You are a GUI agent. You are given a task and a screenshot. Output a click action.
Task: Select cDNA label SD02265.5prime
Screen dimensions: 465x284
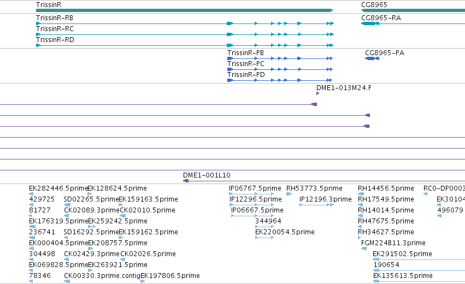[91, 199]
